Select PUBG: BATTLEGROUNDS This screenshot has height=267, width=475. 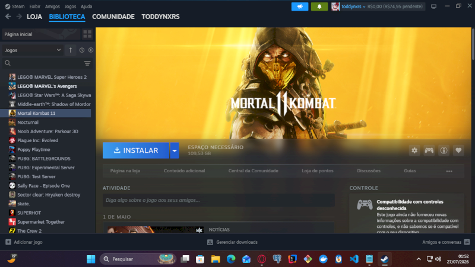(47, 159)
